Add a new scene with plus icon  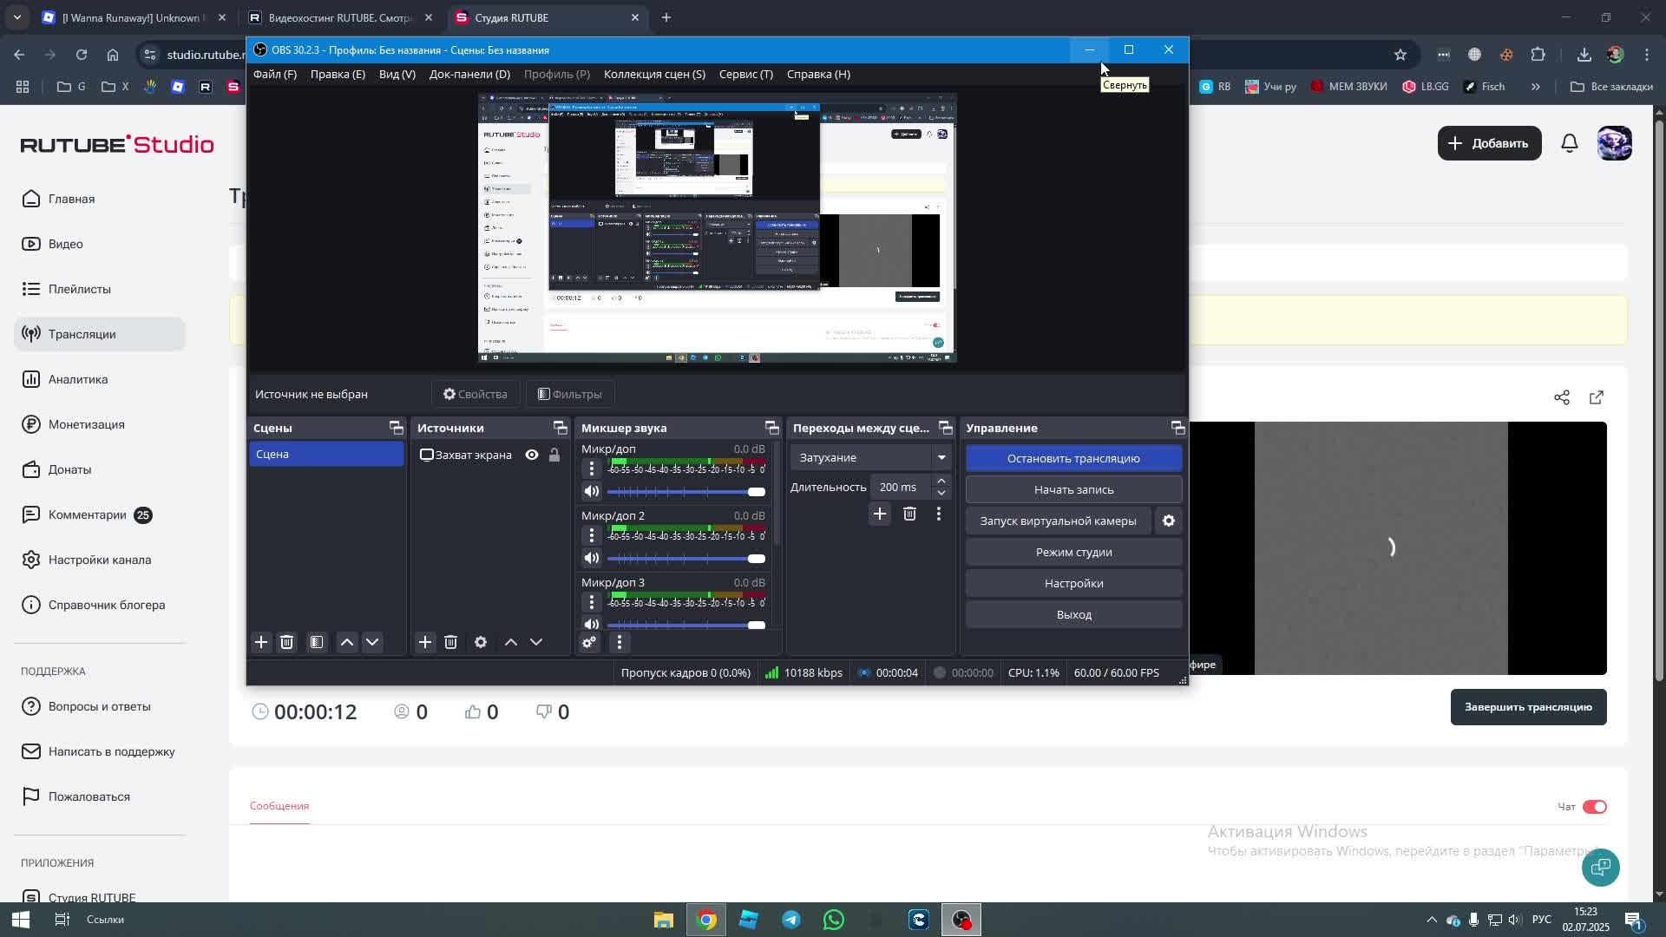tap(261, 642)
